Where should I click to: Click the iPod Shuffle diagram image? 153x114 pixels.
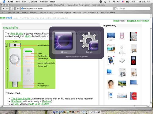coord(30,64)
